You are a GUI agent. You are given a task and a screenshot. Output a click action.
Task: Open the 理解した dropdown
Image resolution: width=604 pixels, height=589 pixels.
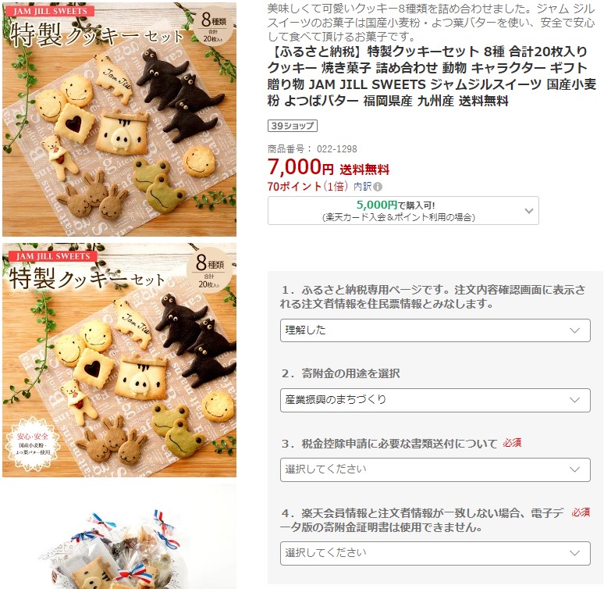435,330
